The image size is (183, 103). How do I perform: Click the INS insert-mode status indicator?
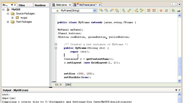(x=68, y=85)
